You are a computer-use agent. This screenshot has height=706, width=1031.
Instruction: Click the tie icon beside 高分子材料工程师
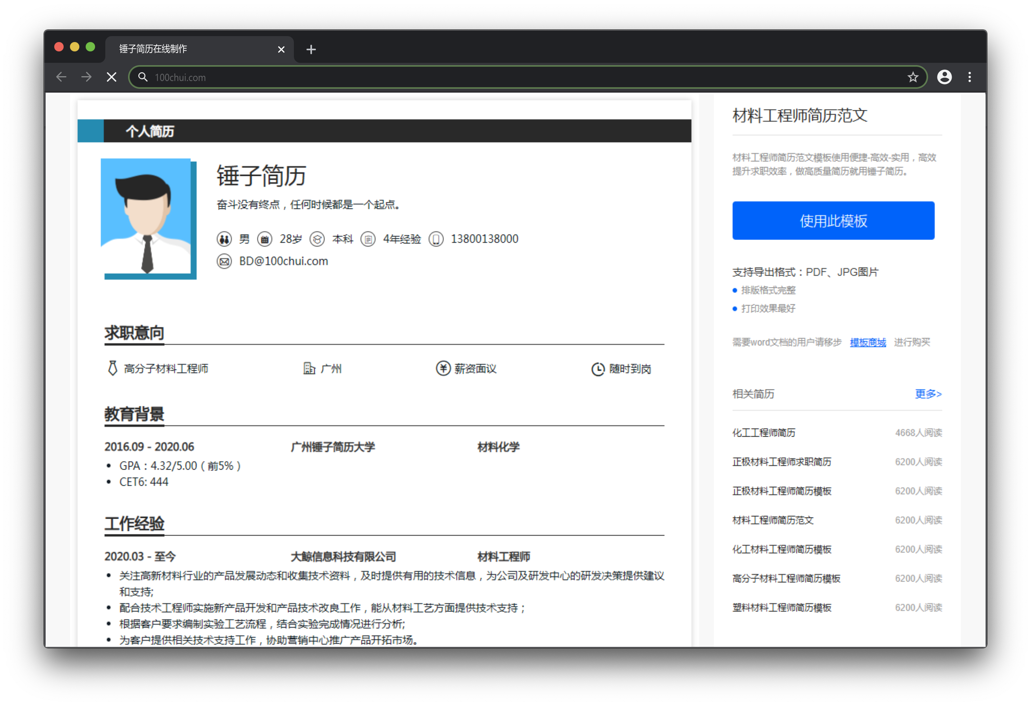(112, 368)
